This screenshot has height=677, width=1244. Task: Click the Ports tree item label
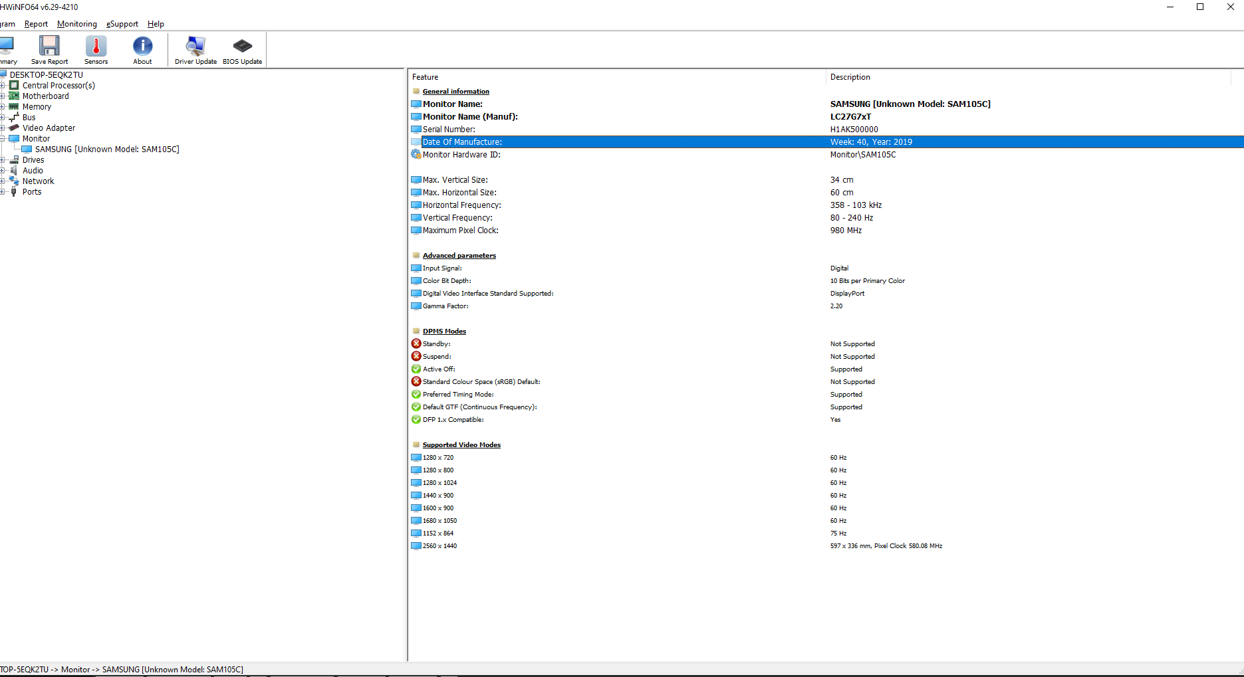pos(32,191)
